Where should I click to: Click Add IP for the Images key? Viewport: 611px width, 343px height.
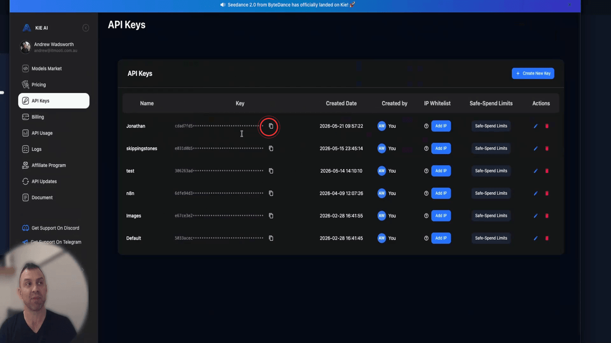(441, 215)
